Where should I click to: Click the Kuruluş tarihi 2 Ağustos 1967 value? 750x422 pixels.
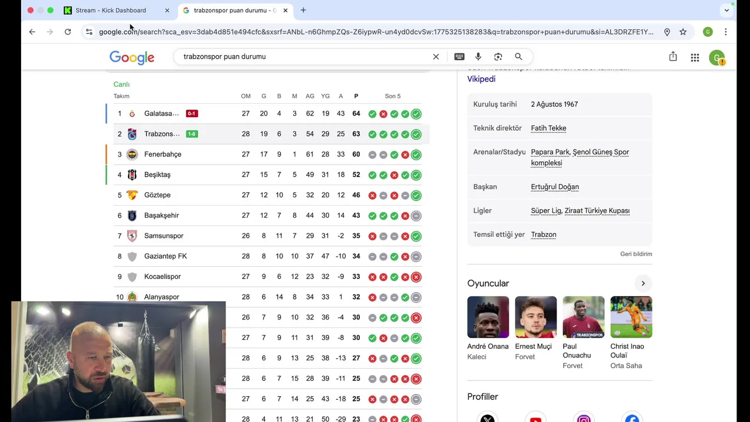[554, 104]
